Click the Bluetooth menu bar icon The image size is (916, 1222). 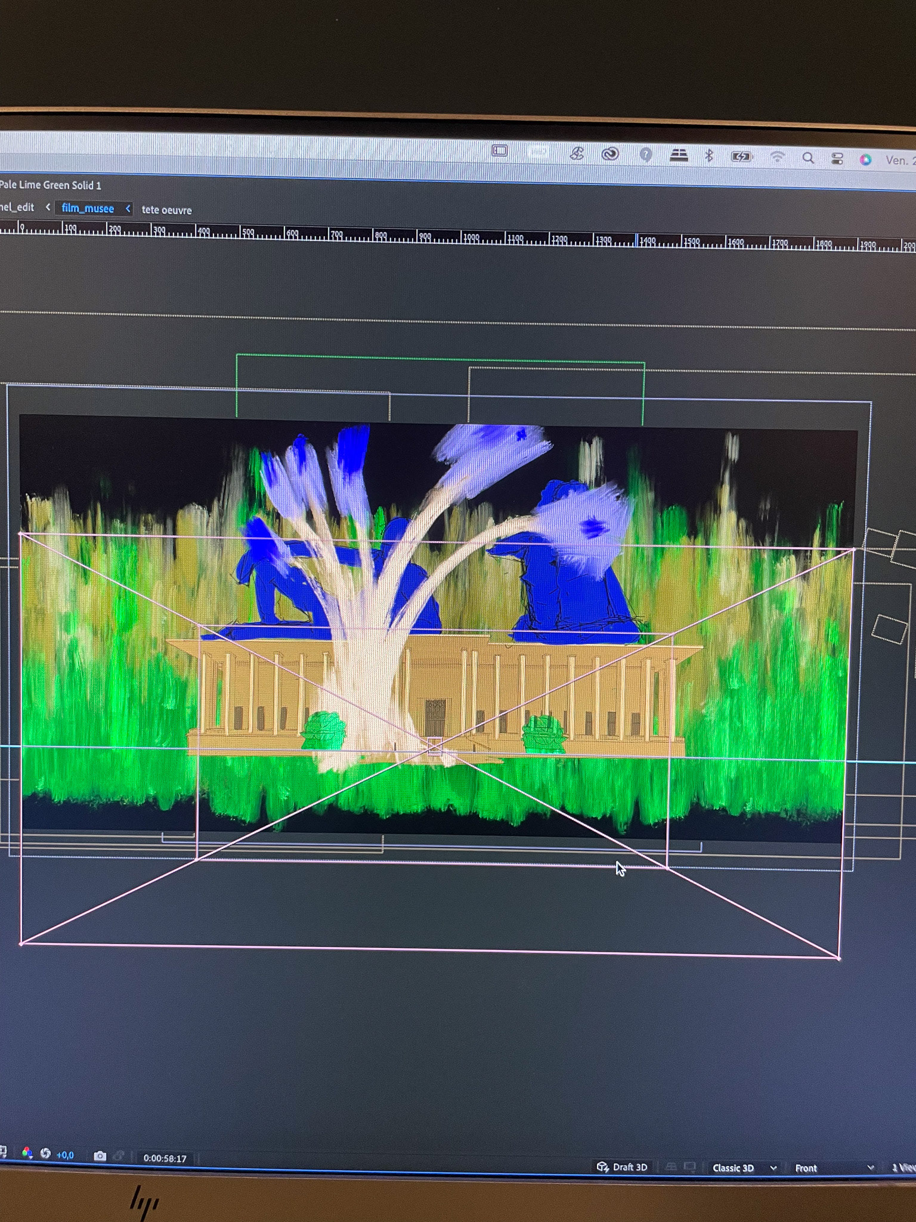(709, 156)
